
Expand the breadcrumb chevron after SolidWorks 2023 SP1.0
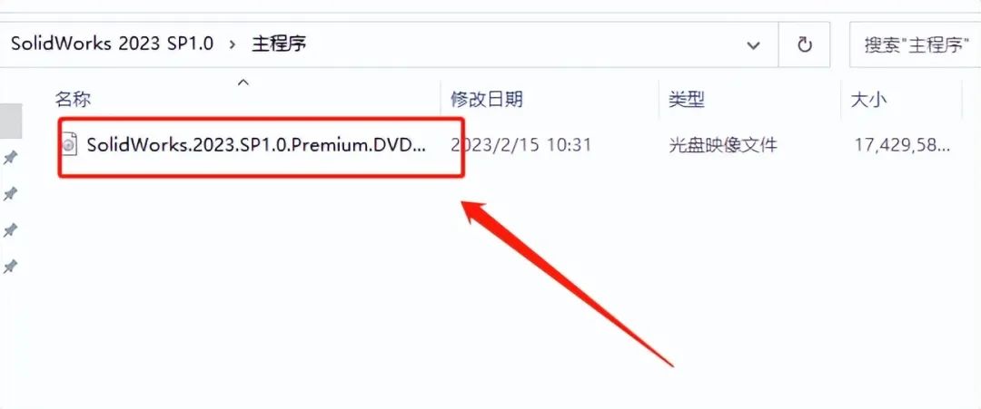pyautogui.click(x=233, y=44)
